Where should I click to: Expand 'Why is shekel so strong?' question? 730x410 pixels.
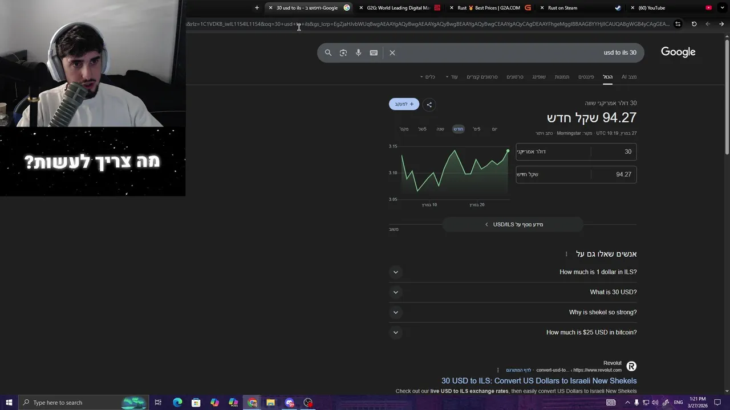513,312
